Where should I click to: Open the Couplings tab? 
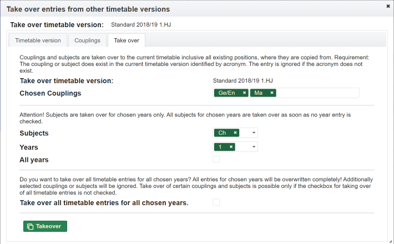[x=87, y=40]
